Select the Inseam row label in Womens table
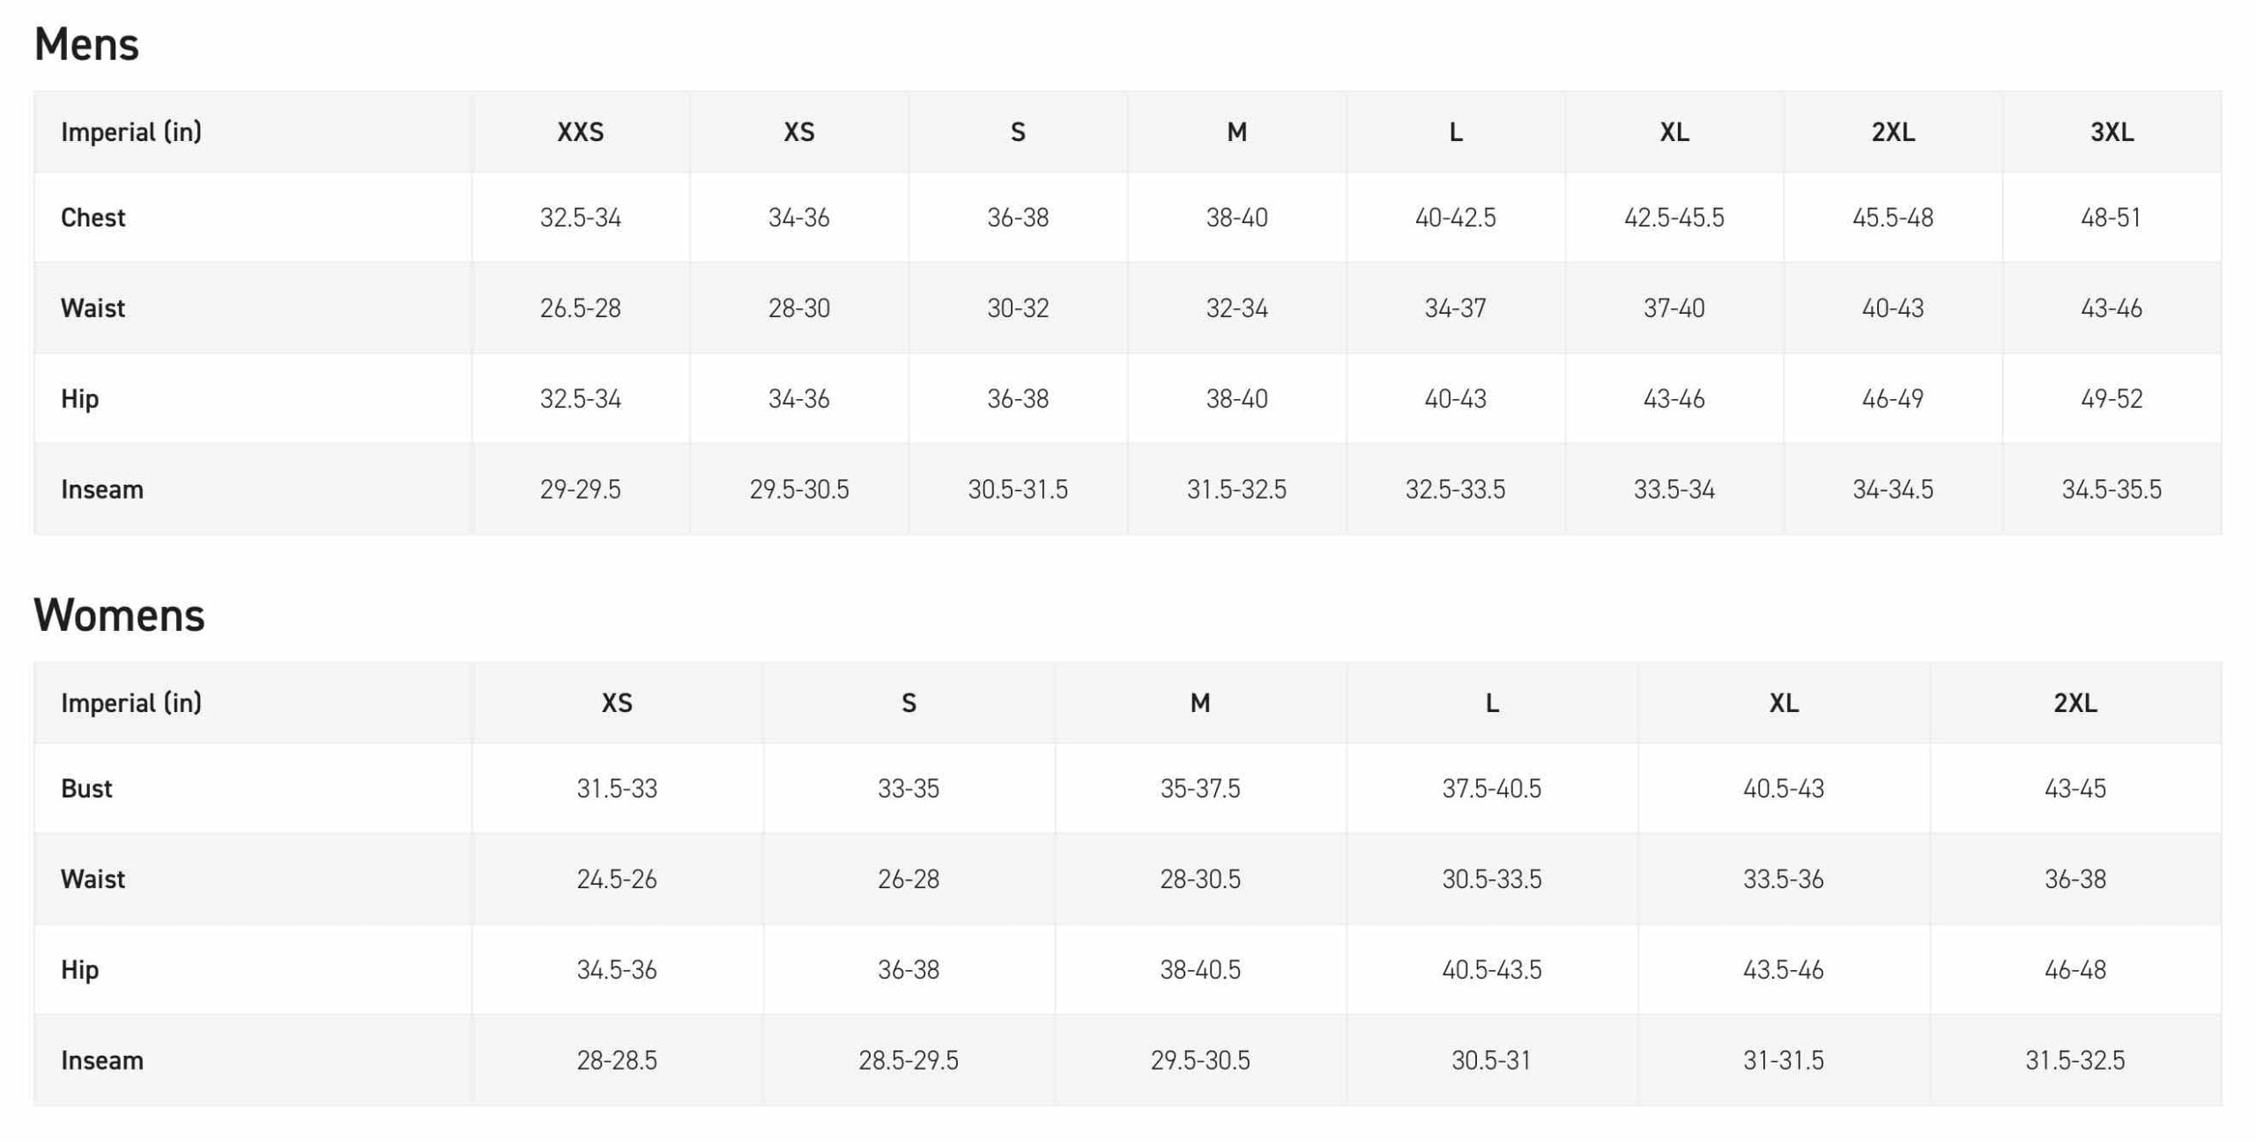 [101, 1061]
